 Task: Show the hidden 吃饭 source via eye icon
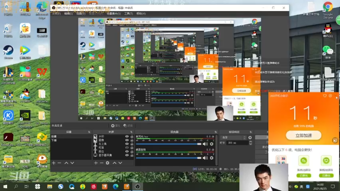click(127, 147)
